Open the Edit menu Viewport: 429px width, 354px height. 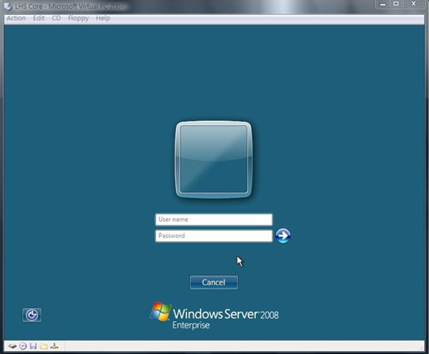pyautogui.click(x=39, y=18)
